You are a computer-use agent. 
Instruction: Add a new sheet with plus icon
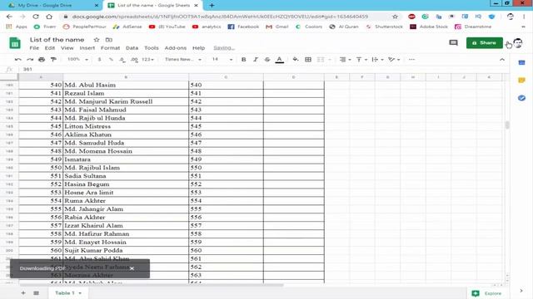(x=23, y=293)
